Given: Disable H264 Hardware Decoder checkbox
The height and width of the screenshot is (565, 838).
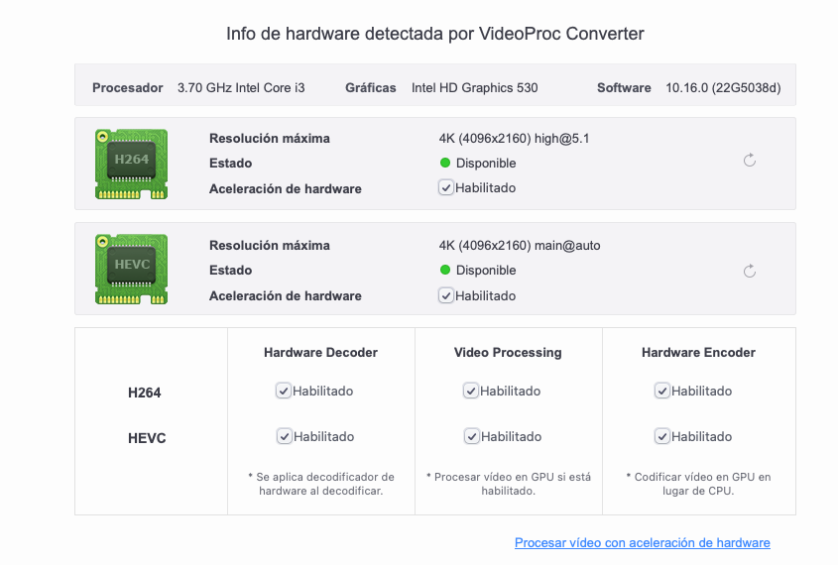Looking at the screenshot, I should pos(284,391).
